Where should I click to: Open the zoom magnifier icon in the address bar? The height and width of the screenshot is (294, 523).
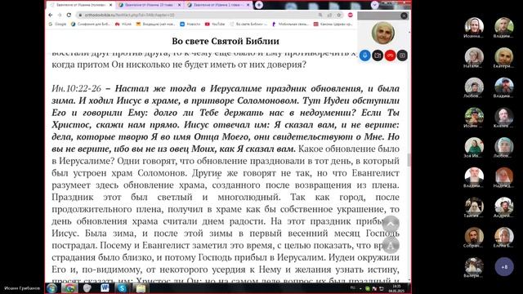coord(320,15)
